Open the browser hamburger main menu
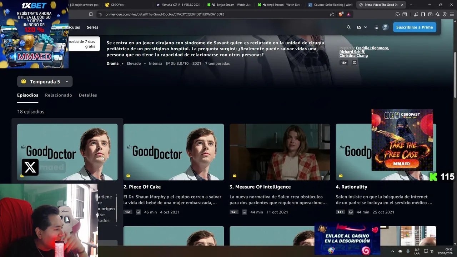The width and height of the screenshot is (457, 257). [x=452, y=14]
